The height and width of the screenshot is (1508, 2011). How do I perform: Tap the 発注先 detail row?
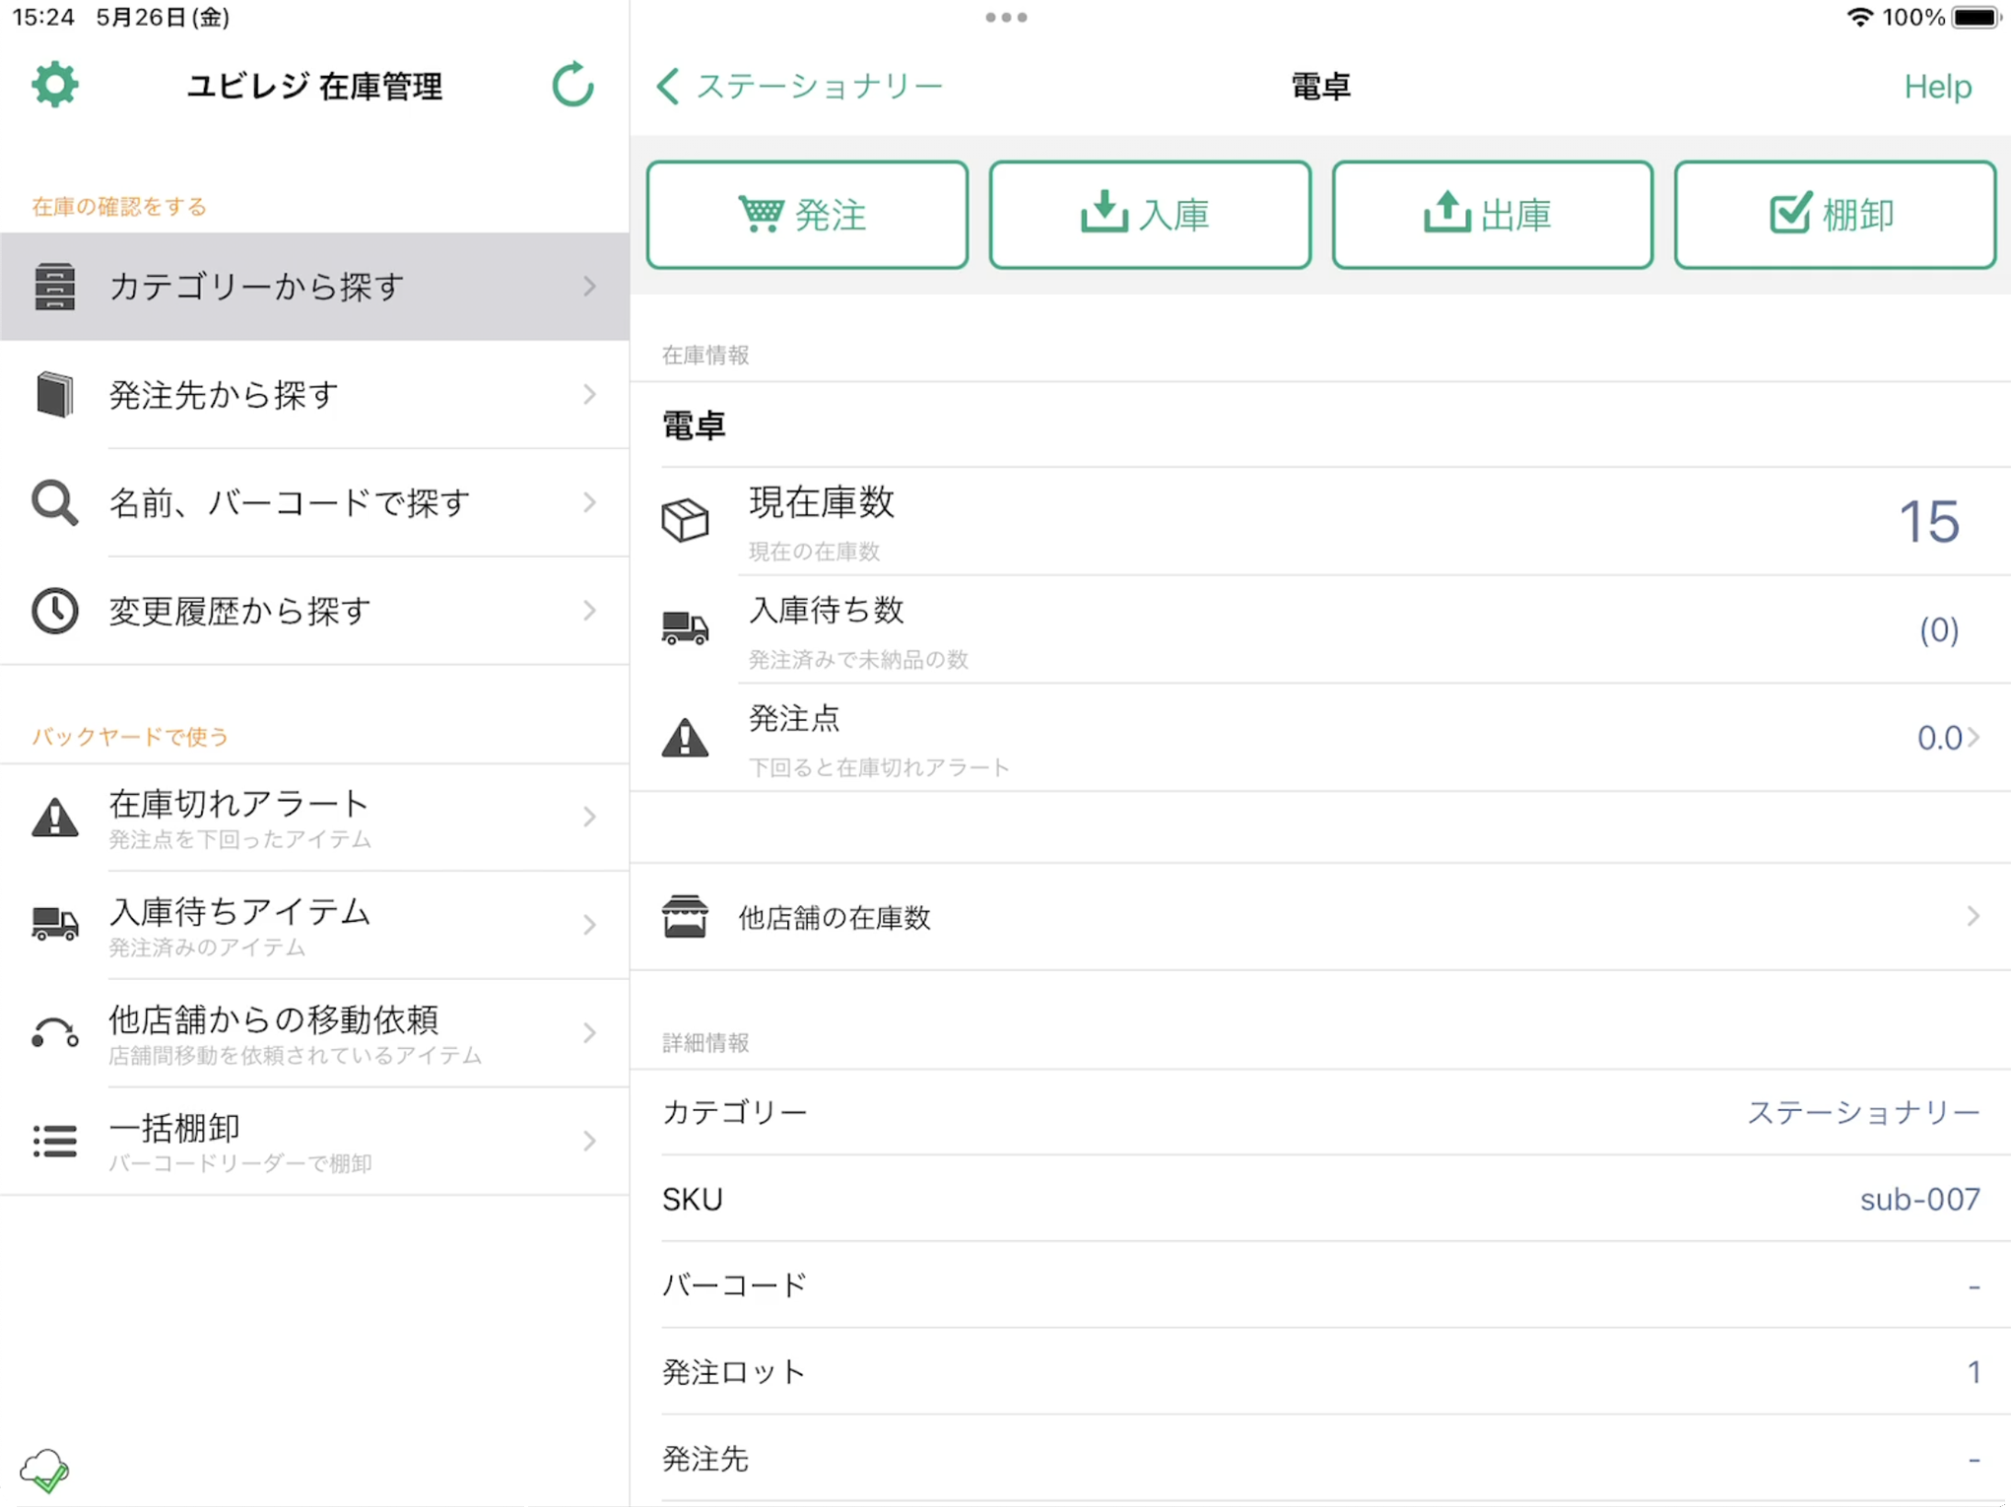coord(1320,1459)
